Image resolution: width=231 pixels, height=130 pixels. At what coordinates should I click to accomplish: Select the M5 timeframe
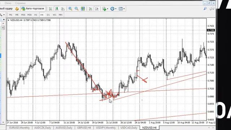point(17,15)
